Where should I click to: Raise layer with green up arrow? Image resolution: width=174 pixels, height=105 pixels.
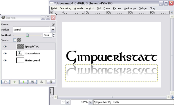pos(14,82)
